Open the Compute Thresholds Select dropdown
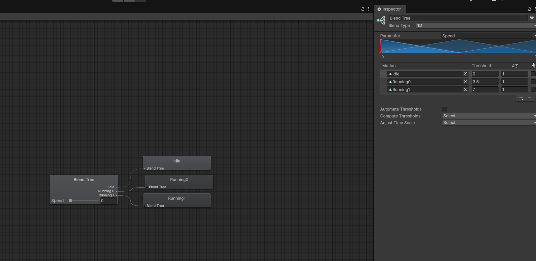Viewport: 536px width, 261px height. pos(489,116)
